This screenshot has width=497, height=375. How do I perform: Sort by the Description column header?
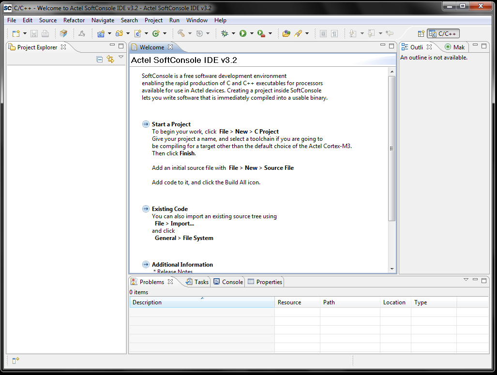pyautogui.click(x=202, y=302)
